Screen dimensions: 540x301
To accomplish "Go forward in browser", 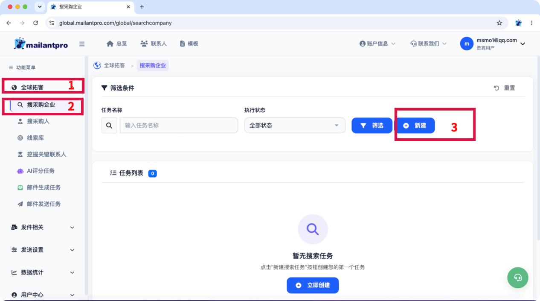I will point(22,23).
